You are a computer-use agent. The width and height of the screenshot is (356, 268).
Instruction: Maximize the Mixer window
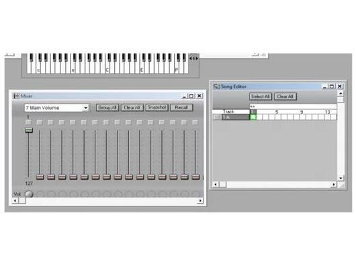(191, 96)
